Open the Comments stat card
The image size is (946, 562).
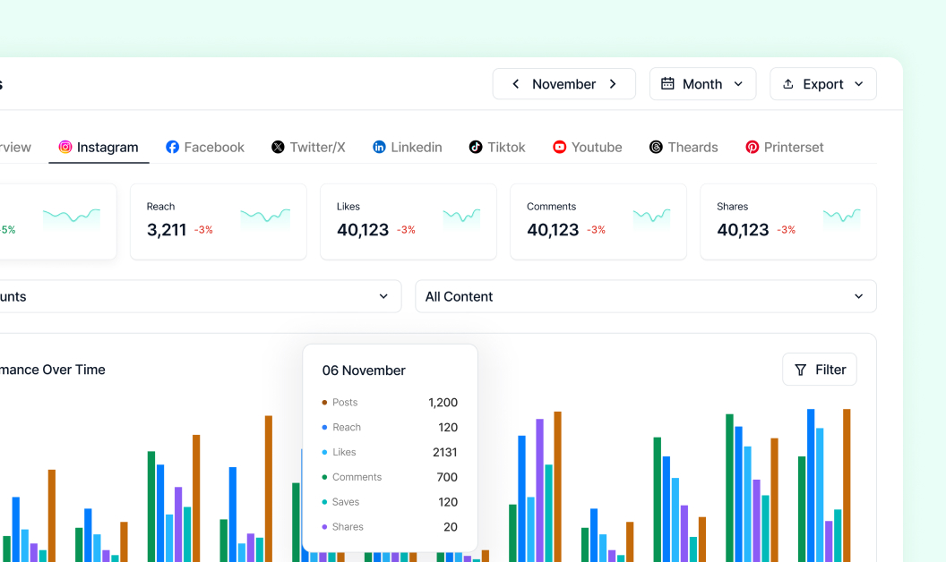tap(598, 222)
